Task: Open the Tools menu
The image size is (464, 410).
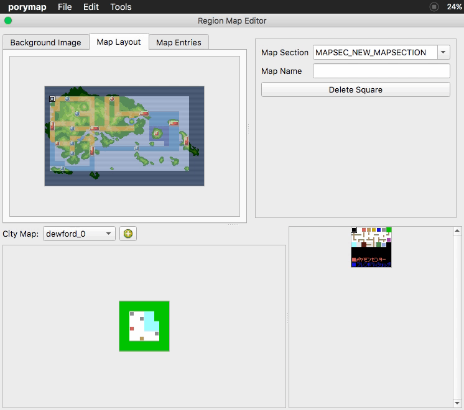Action: pyautogui.click(x=121, y=7)
